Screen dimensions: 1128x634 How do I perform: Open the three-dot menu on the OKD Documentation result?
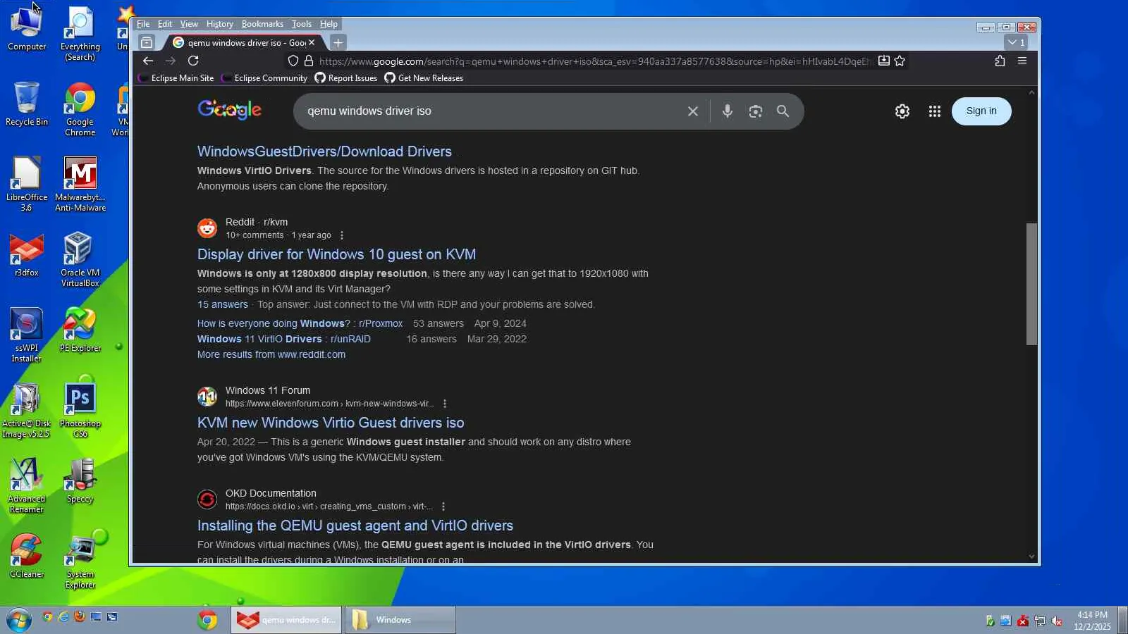tap(443, 507)
